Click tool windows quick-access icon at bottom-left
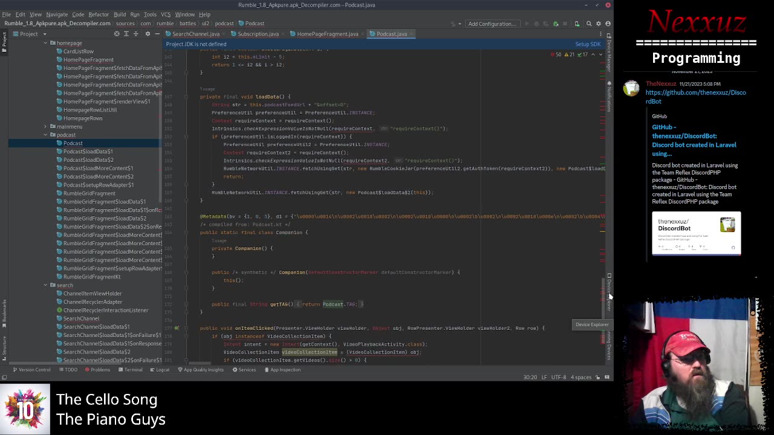 (x=4, y=378)
